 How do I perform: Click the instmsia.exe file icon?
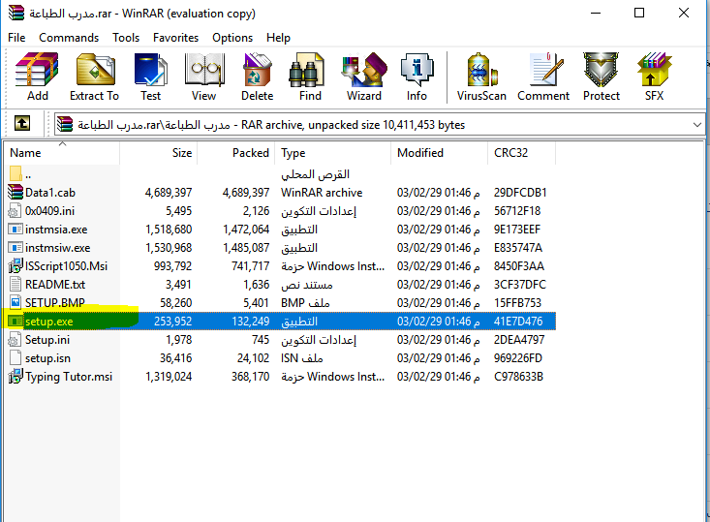pos(15,230)
